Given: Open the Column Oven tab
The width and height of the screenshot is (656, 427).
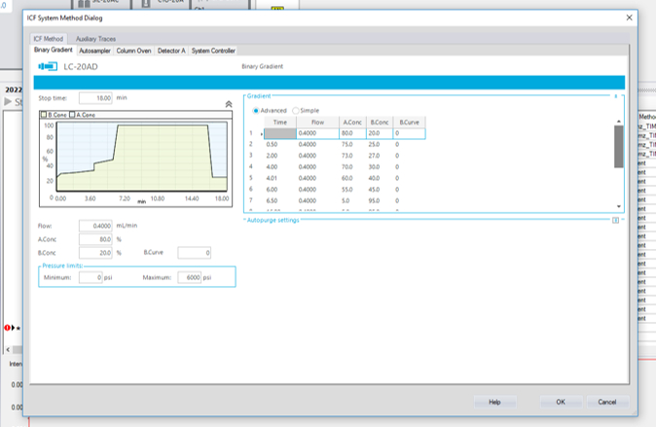Looking at the screenshot, I should click(133, 51).
